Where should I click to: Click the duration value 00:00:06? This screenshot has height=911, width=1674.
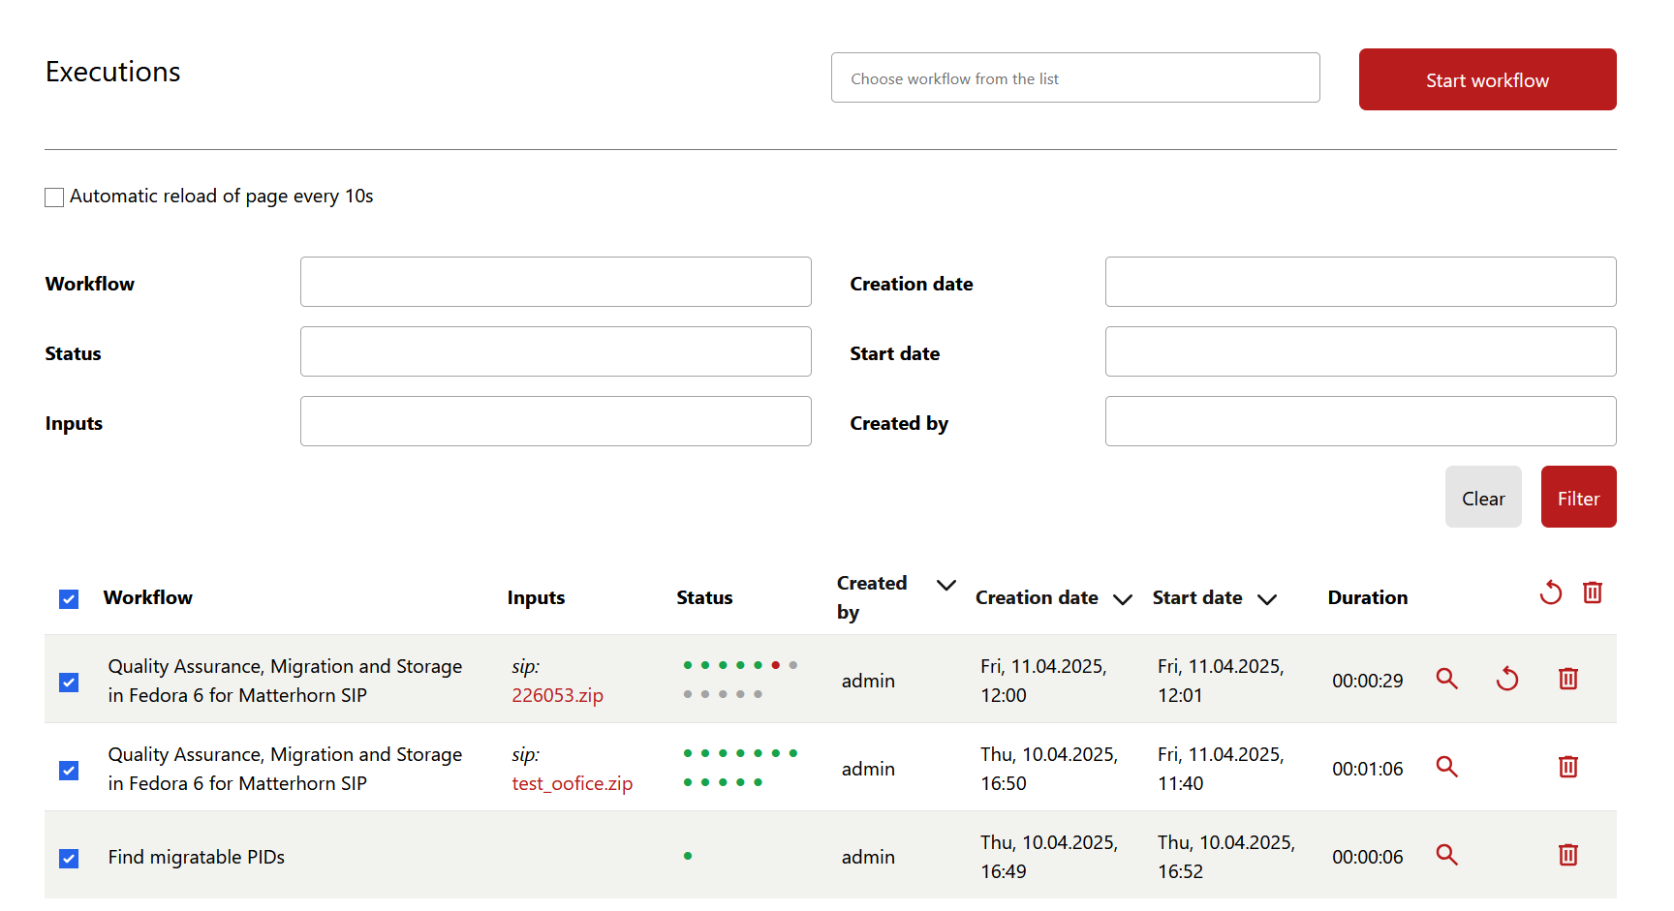pyautogui.click(x=1367, y=857)
